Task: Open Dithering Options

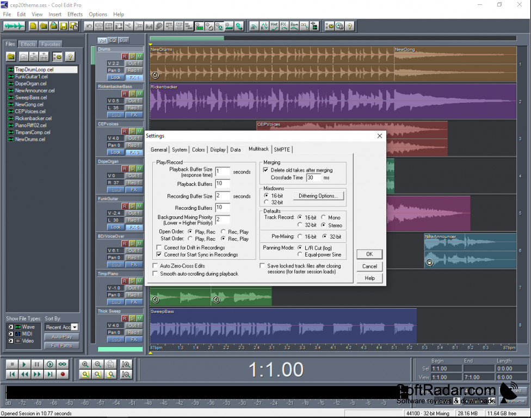Action: [318, 196]
